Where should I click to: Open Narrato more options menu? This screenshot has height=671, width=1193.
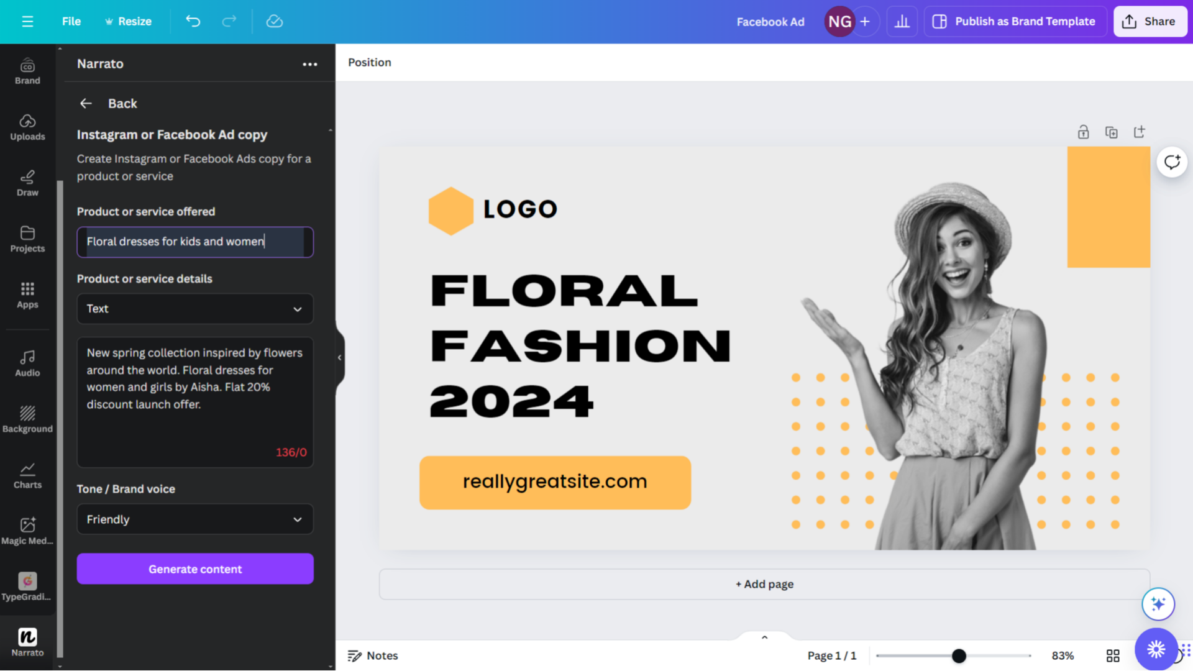pyautogui.click(x=309, y=64)
